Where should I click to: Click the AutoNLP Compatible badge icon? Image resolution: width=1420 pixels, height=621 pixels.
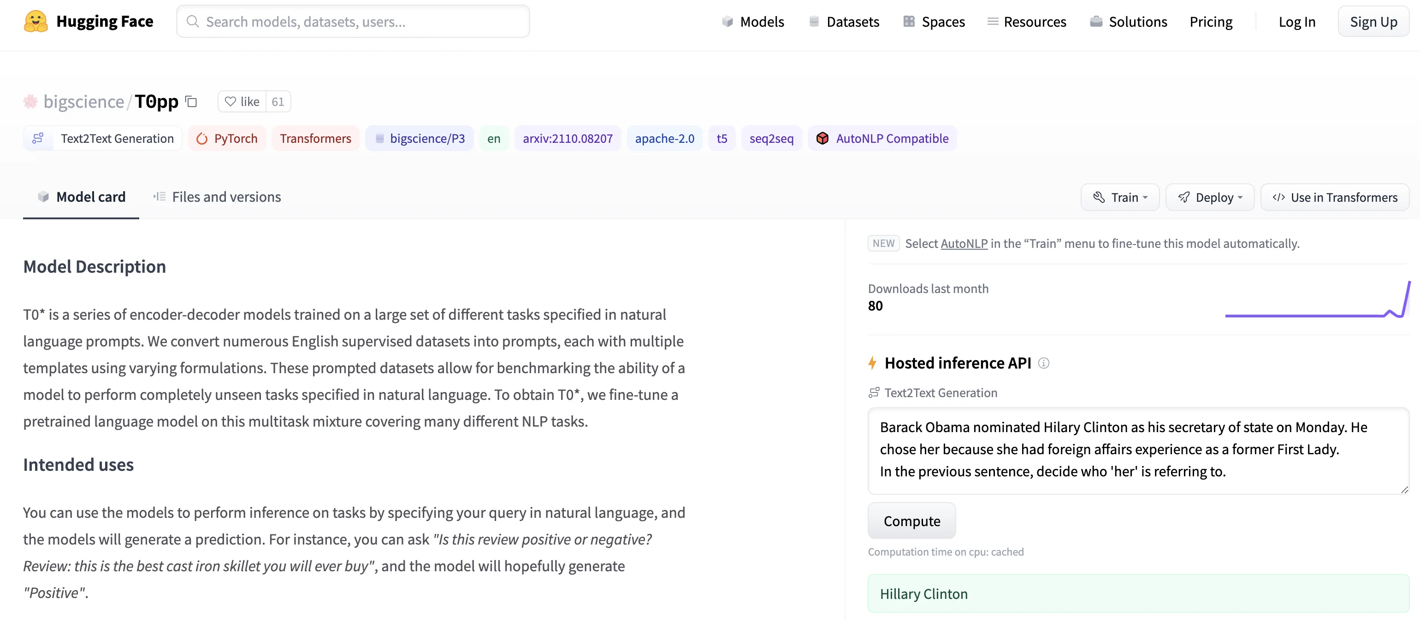click(823, 138)
